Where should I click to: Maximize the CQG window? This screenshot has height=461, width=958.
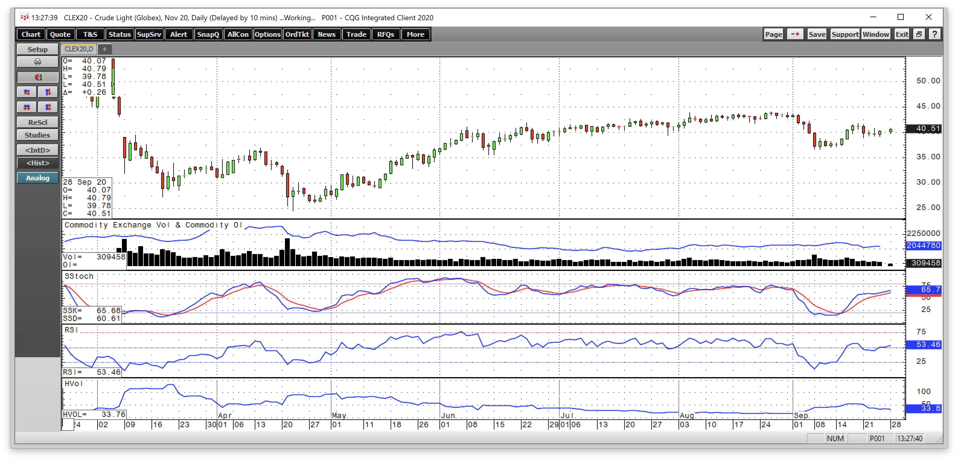900,17
